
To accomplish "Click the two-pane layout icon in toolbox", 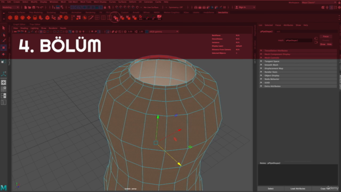I will (4, 95).
